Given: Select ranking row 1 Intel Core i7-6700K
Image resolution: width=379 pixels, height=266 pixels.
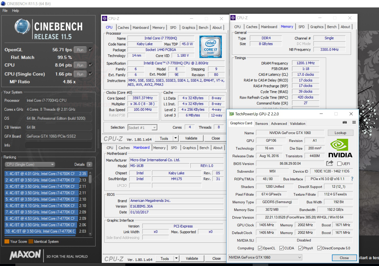Looking at the screenshot, I should 46,174.
